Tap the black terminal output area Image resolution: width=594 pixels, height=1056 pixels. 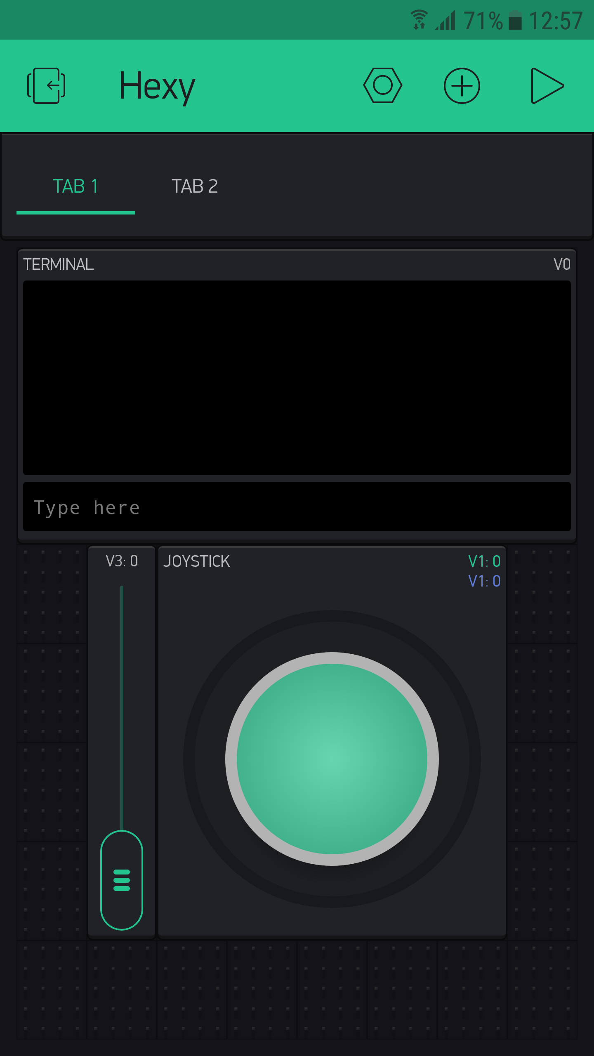pyautogui.click(x=297, y=377)
